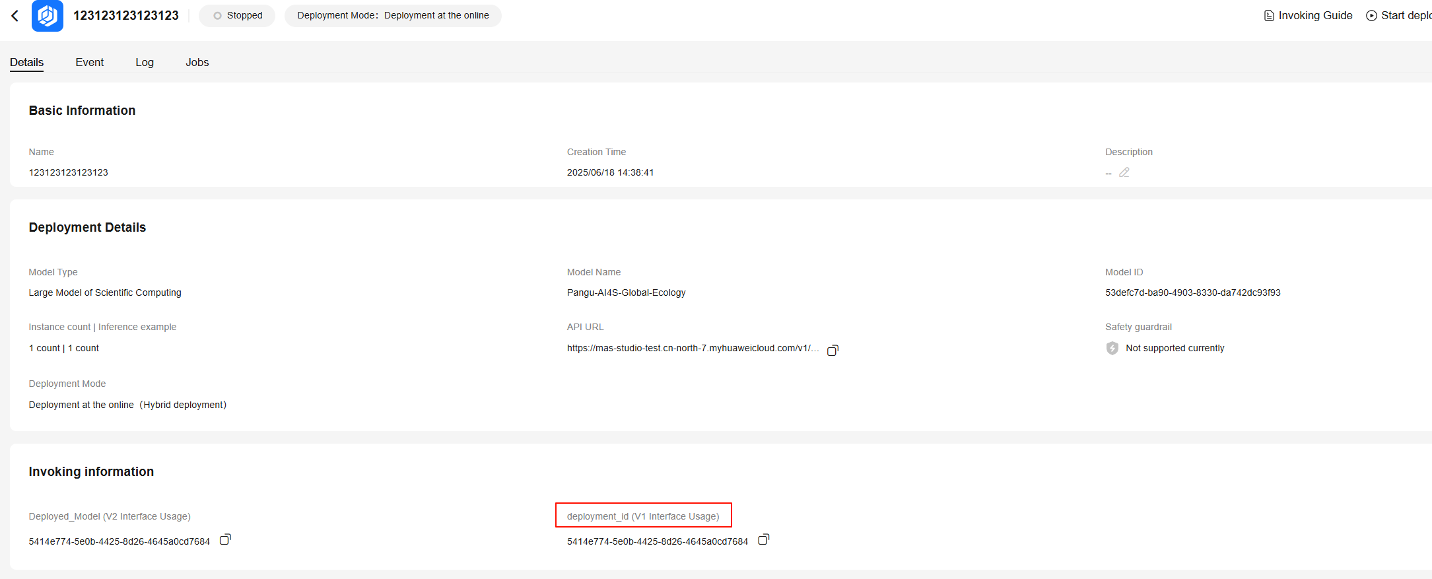Click the Model ID value text
Image resolution: width=1432 pixels, height=579 pixels.
[x=1192, y=292]
